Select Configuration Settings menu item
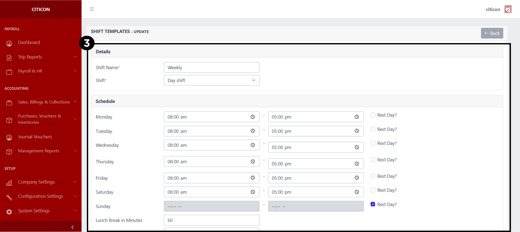520x232 pixels. 40,196
